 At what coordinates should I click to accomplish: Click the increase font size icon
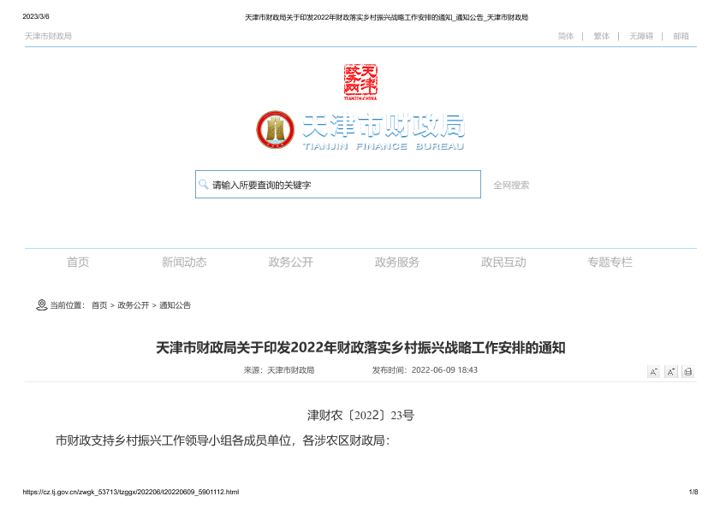point(670,371)
